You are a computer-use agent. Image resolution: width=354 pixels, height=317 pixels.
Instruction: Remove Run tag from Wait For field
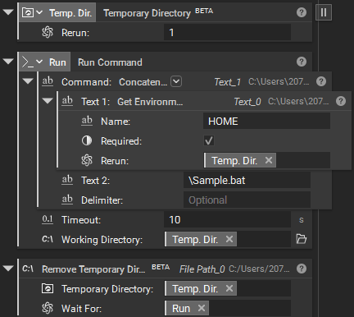pyautogui.click(x=202, y=308)
